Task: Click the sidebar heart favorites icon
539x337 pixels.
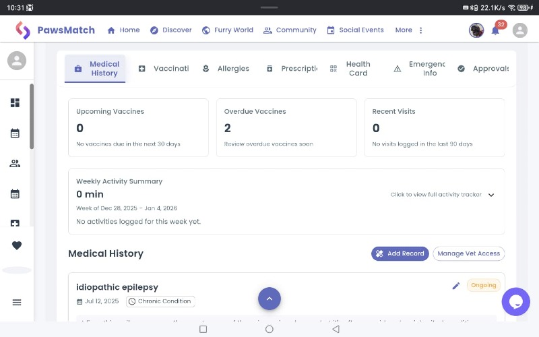Action: [17, 245]
